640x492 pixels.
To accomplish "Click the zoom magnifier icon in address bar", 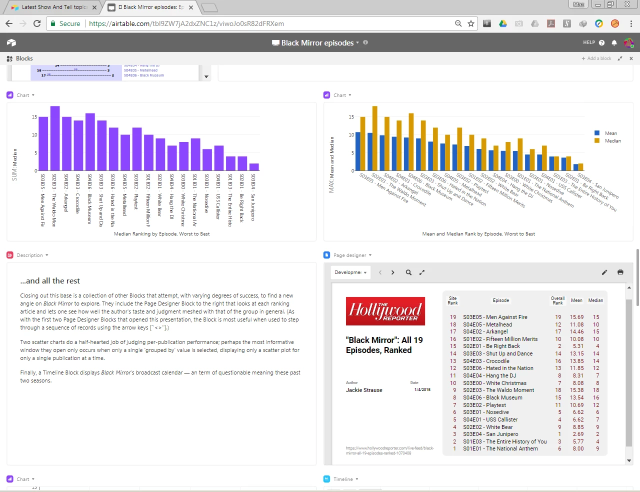I will [x=458, y=23].
